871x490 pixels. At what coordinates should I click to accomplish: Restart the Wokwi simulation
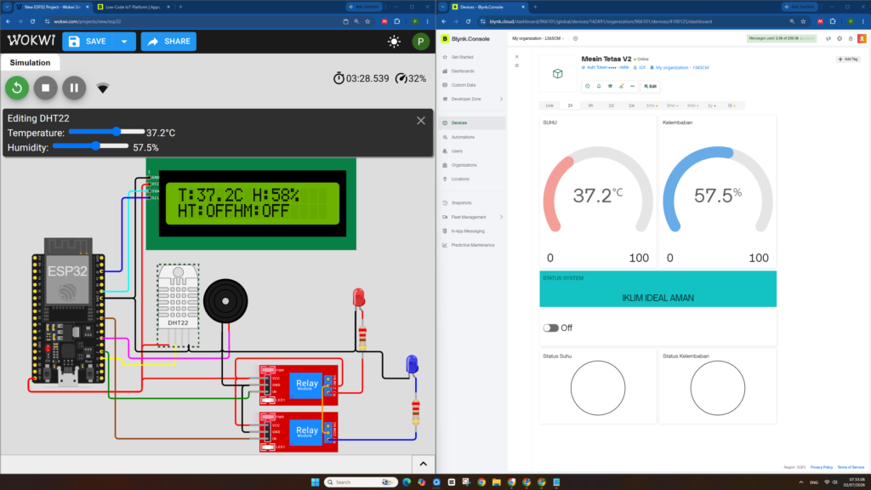tap(17, 88)
